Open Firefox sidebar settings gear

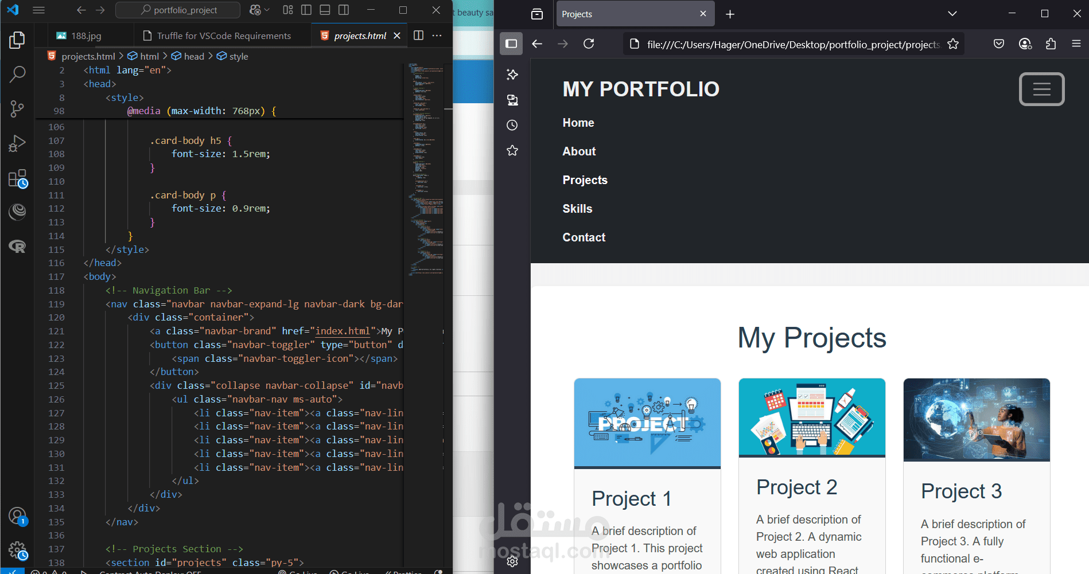click(x=512, y=561)
